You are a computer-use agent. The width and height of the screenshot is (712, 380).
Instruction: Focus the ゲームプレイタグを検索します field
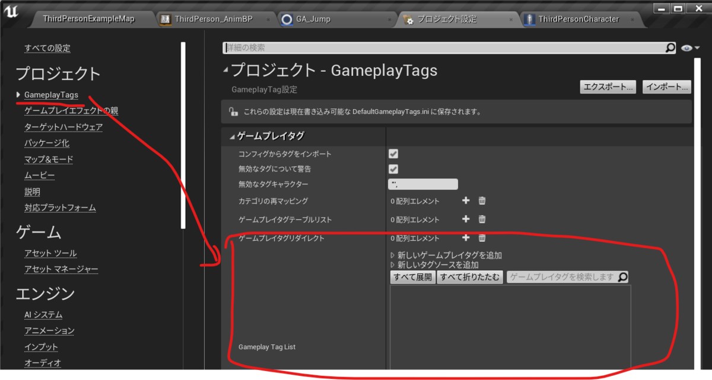pyautogui.click(x=567, y=277)
